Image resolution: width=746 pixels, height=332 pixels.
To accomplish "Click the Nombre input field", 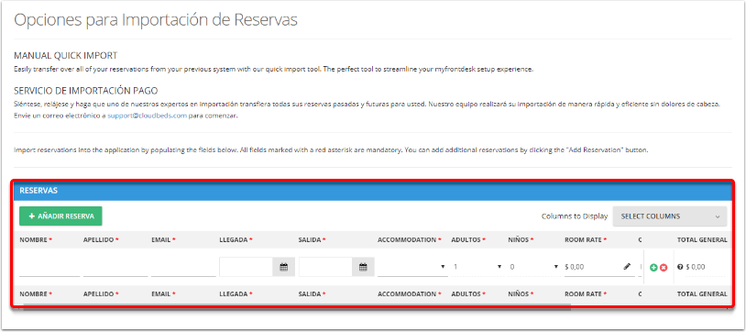I will [x=49, y=267].
